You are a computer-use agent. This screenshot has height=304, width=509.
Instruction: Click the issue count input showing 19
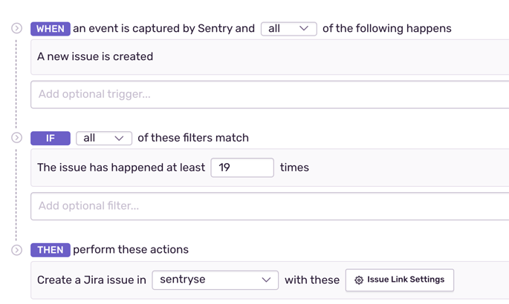(241, 168)
